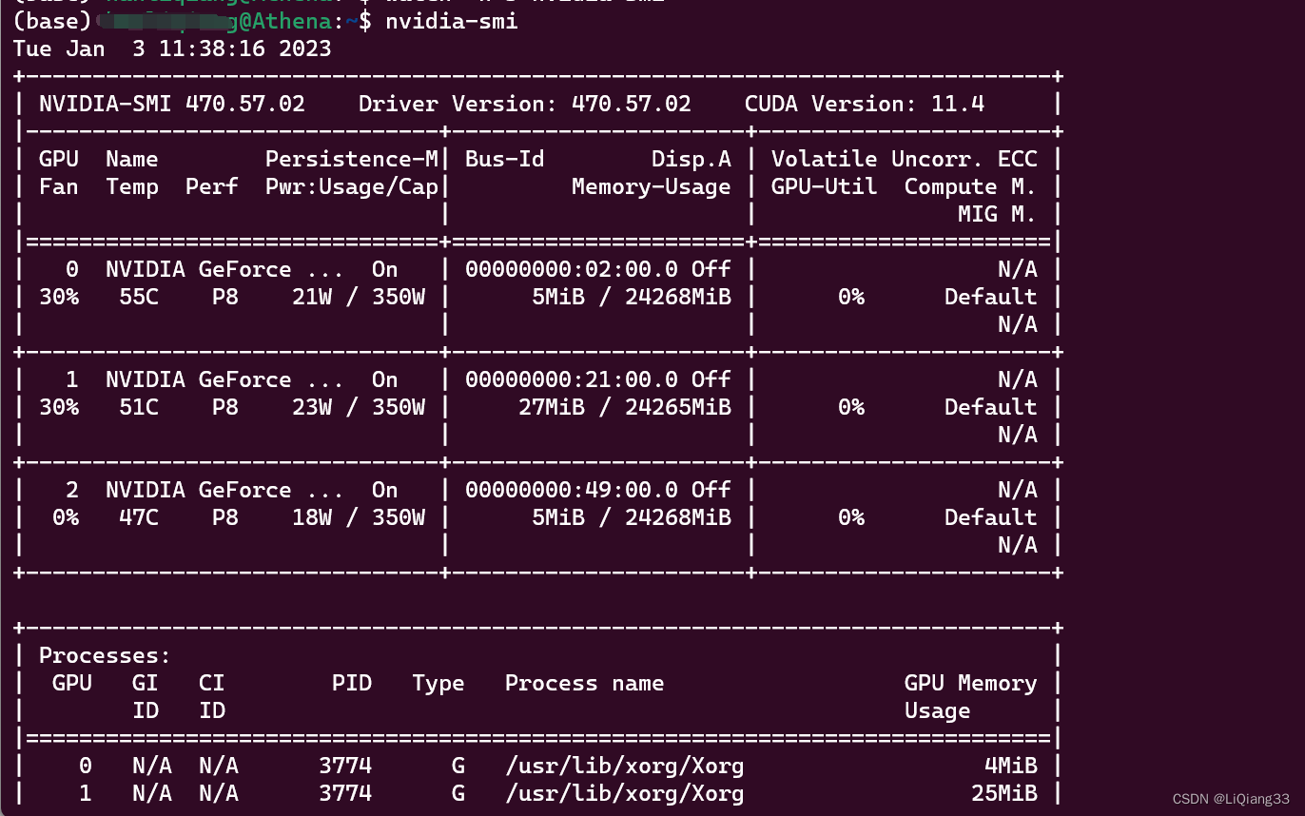Click the Process name column header
The height and width of the screenshot is (816, 1305).
pos(585,683)
